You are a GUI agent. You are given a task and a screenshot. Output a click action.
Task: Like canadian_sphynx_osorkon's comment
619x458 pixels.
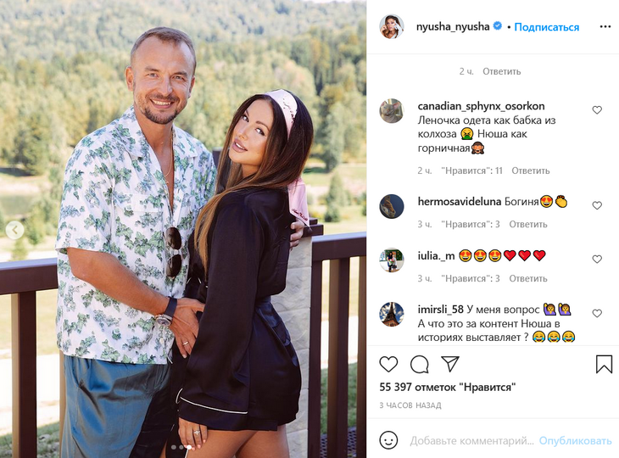click(597, 110)
